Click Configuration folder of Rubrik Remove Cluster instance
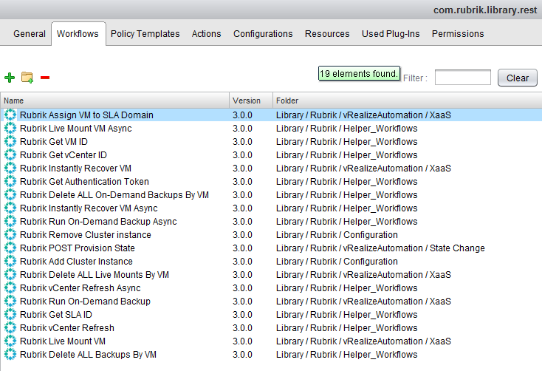The width and height of the screenshot is (542, 371). coord(337,235)
